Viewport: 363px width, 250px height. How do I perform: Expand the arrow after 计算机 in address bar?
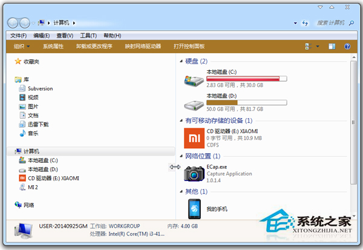(x=74, y=23)
